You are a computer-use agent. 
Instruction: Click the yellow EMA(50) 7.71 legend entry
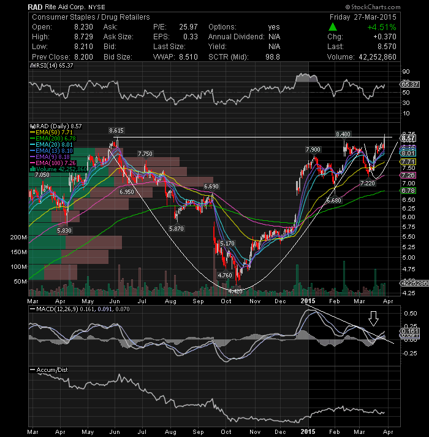pyautogui.click(x=51, y=133)
